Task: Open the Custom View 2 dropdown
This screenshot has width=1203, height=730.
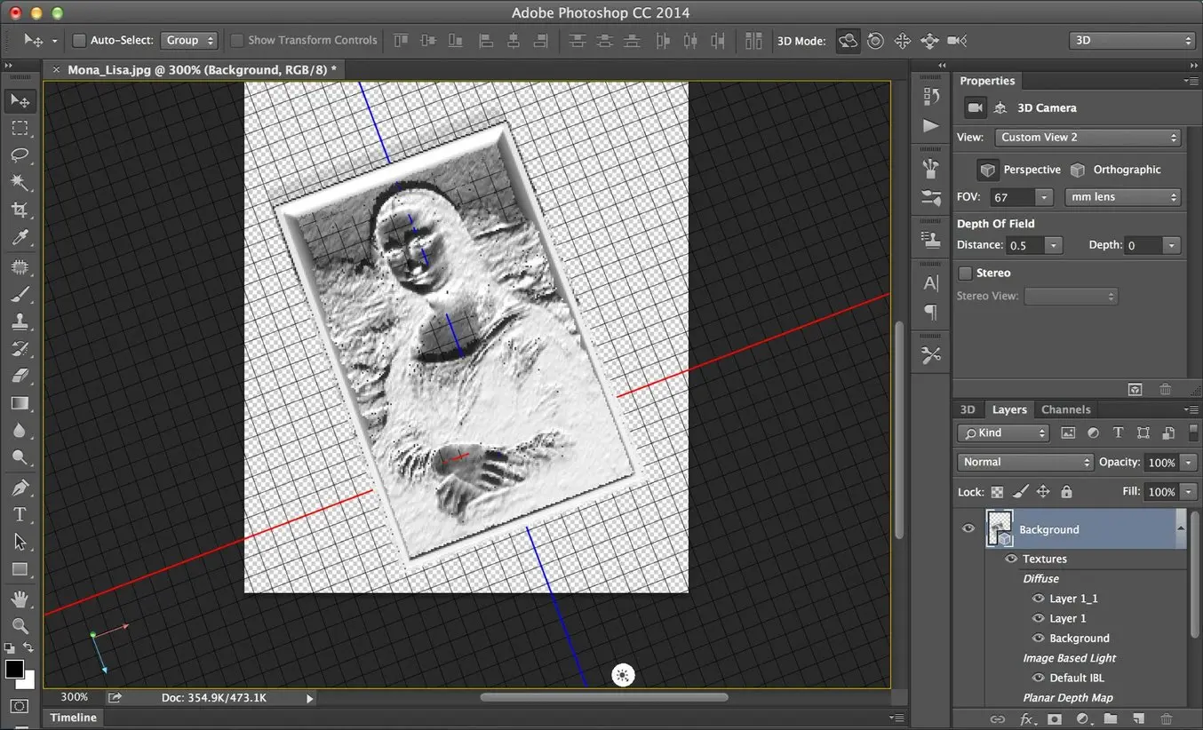Action: click(x=1088, y=138)
